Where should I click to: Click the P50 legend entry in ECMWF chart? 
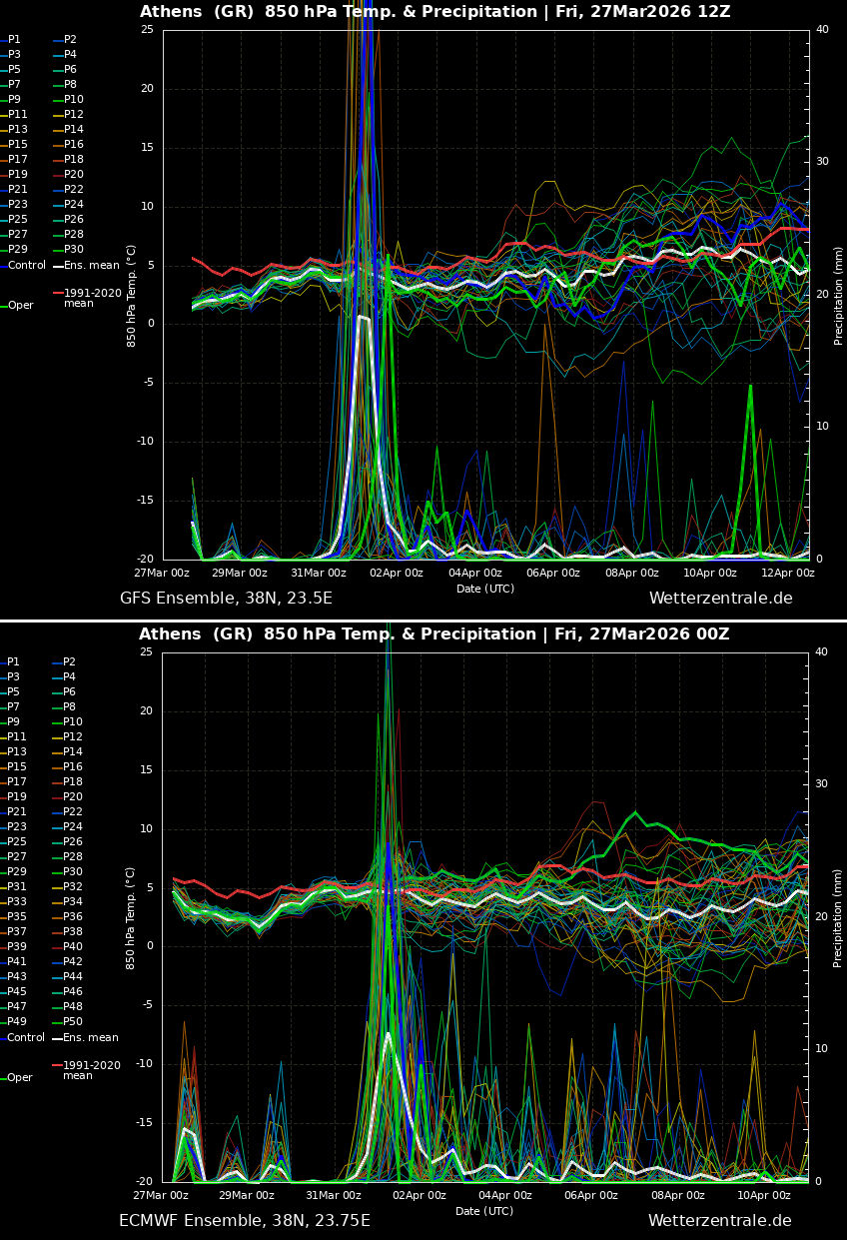click(73, 1022)
